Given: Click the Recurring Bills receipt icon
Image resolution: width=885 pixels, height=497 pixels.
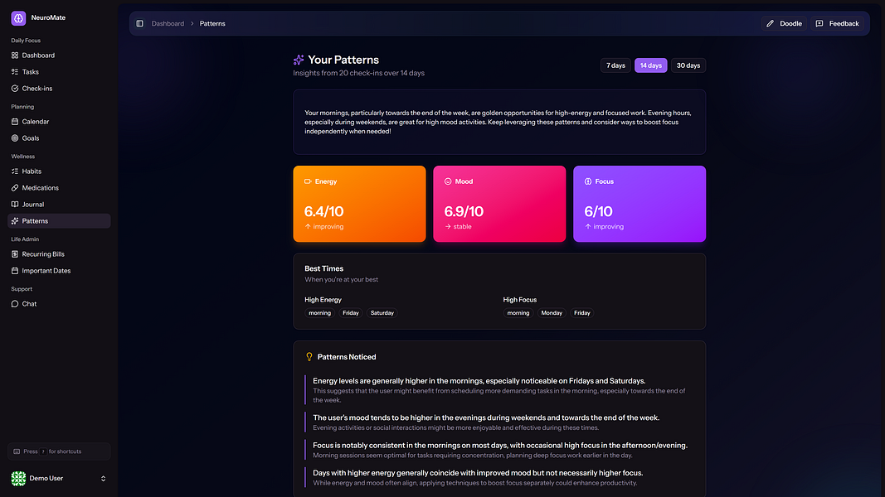Looking at the screenshot, I should pos(15,254).
